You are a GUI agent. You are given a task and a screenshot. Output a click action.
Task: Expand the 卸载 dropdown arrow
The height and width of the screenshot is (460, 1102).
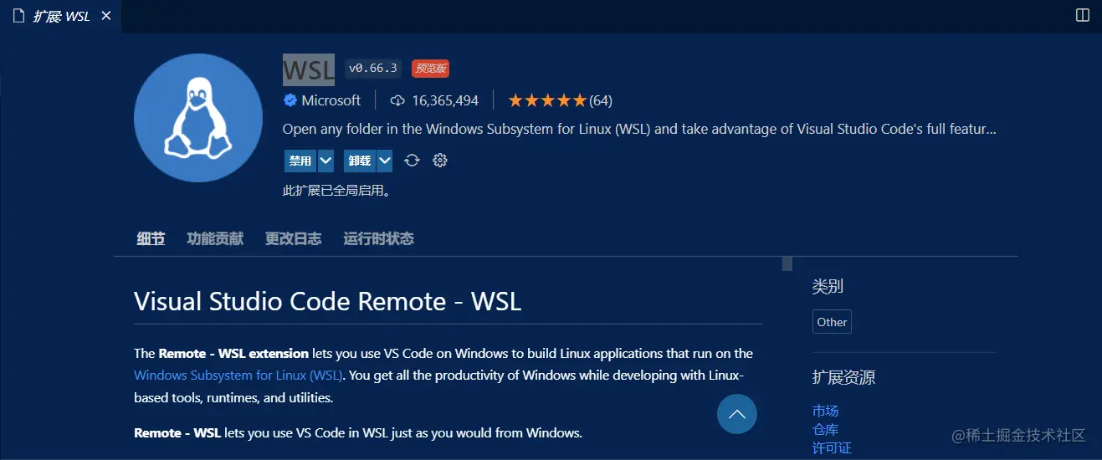coord(385,161)
